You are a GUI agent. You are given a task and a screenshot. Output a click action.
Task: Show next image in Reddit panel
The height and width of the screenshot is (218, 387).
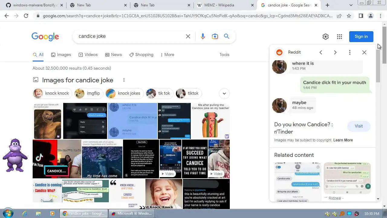tap(335, 52)
